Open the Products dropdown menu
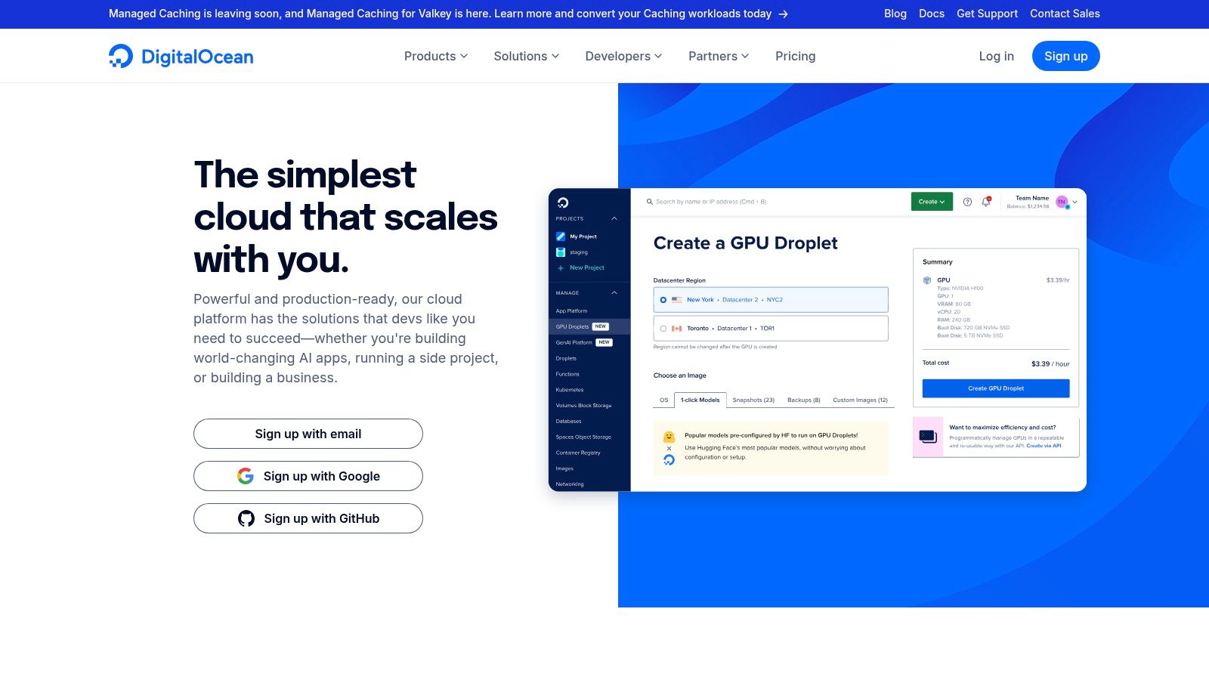This screenshot has height=680, width=1209. tap(436, 56)
